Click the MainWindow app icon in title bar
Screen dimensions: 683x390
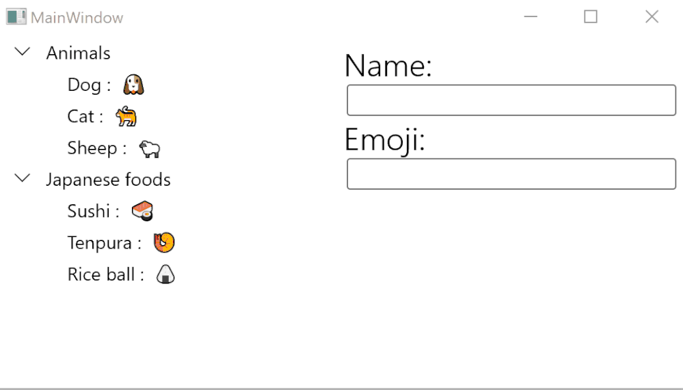click(x=16, y=17)
